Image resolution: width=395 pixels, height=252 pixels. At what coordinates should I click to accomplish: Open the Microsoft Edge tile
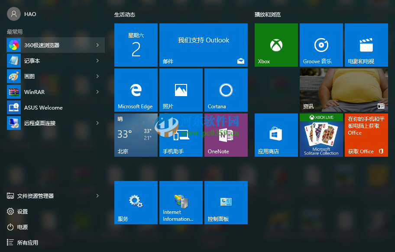point(136,90)
